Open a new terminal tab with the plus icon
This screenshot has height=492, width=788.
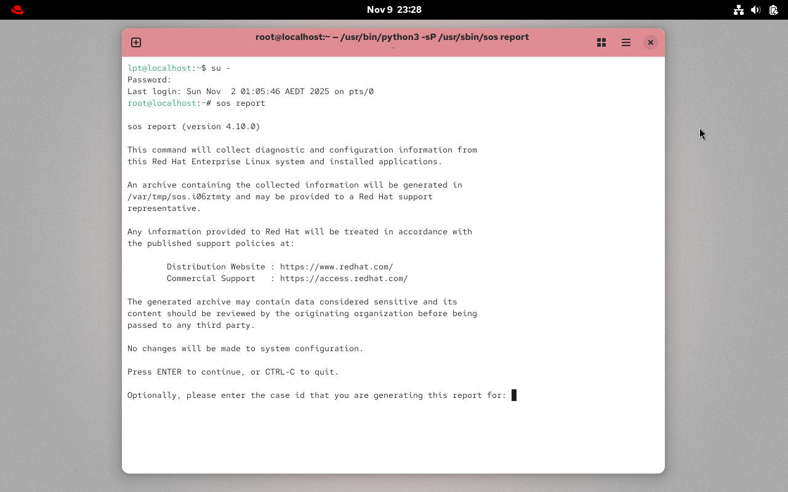(x=135, y=42)
